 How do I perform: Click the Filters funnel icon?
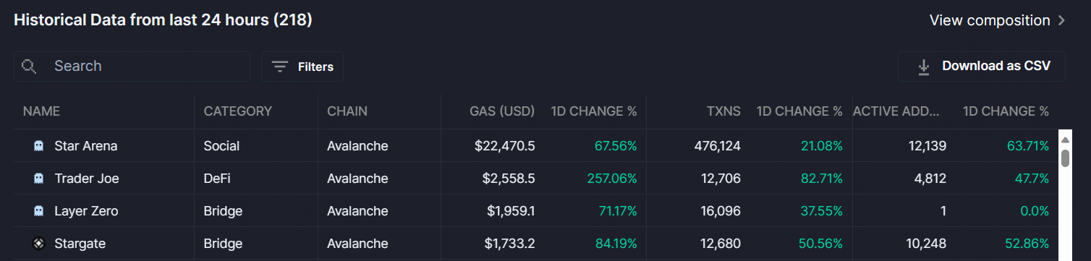[280, 67]
